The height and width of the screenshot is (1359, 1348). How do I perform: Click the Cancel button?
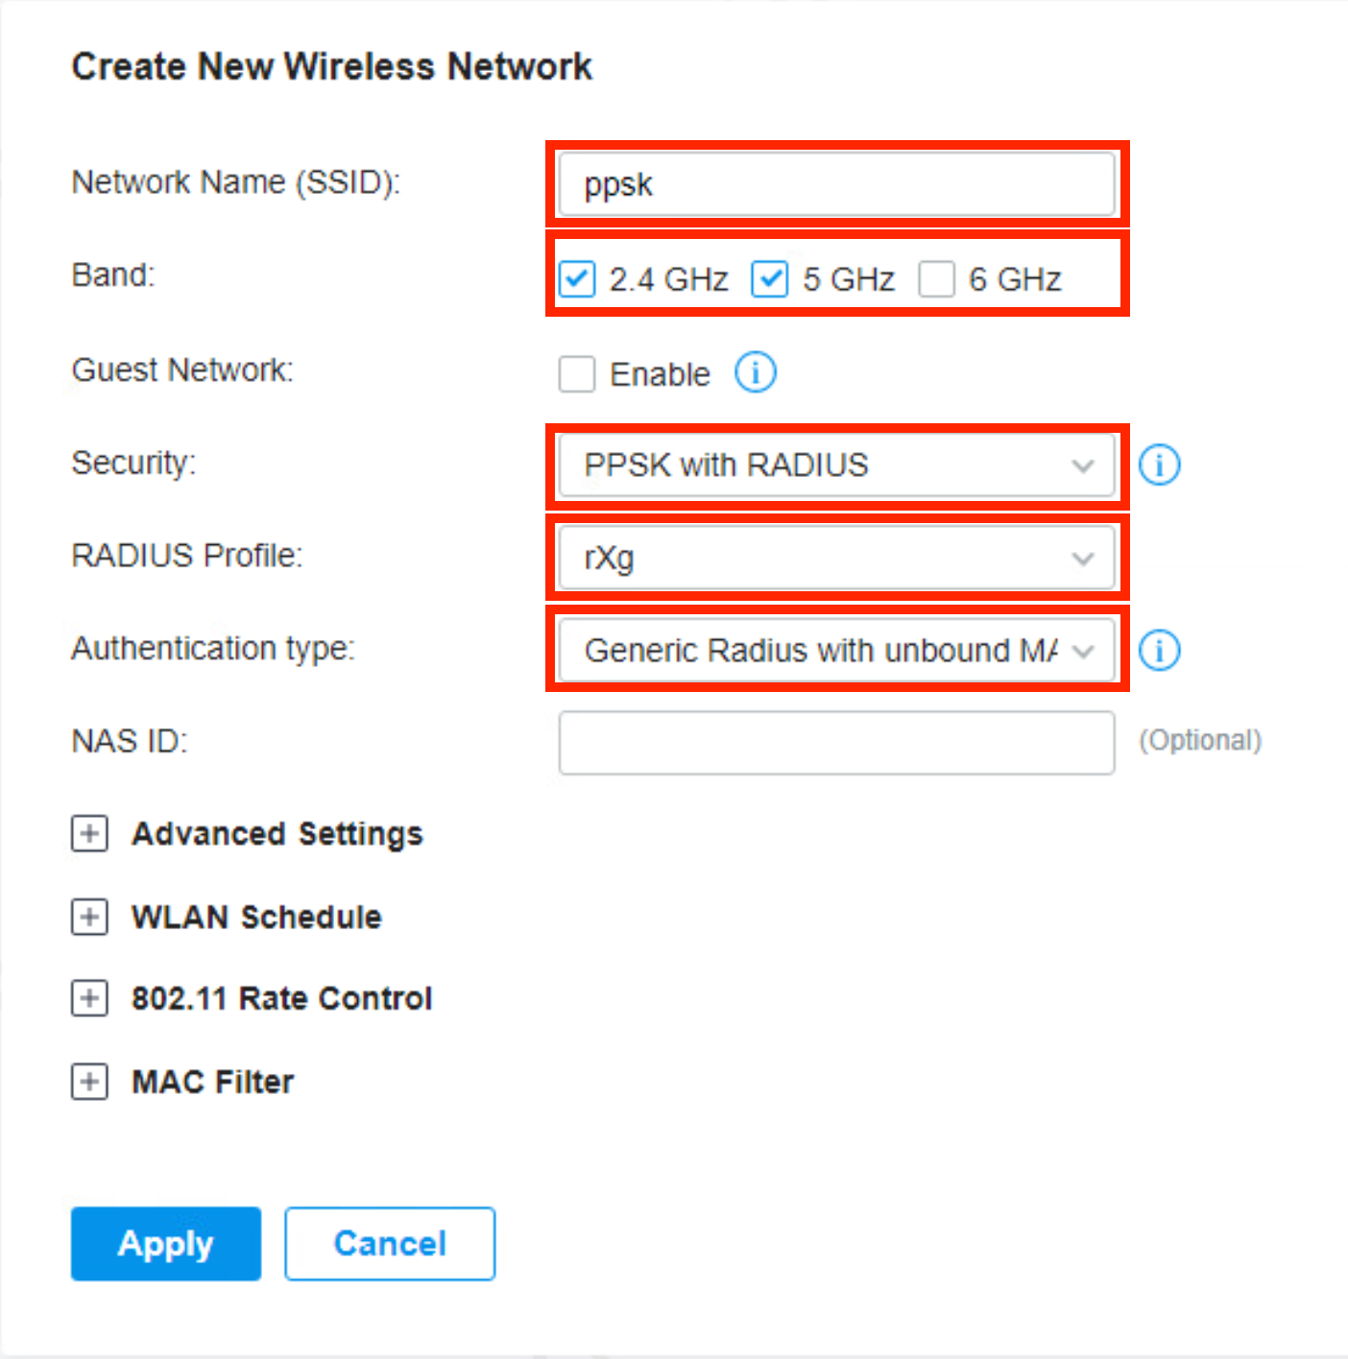(x=390, y=1244)
